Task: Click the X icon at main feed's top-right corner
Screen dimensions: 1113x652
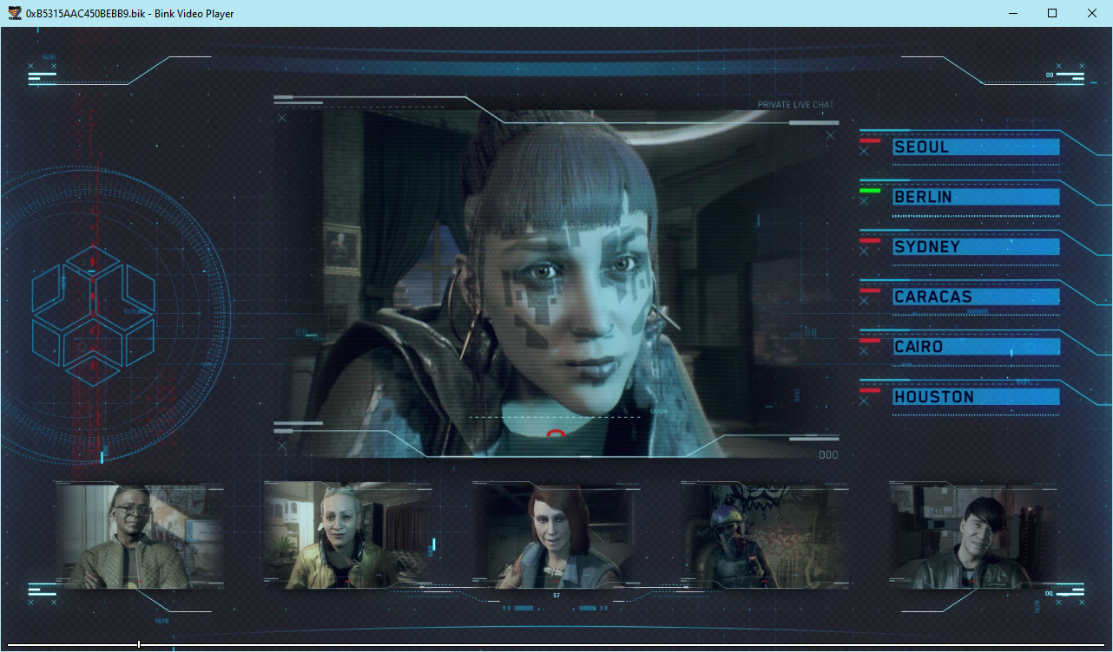Action: 830,135
